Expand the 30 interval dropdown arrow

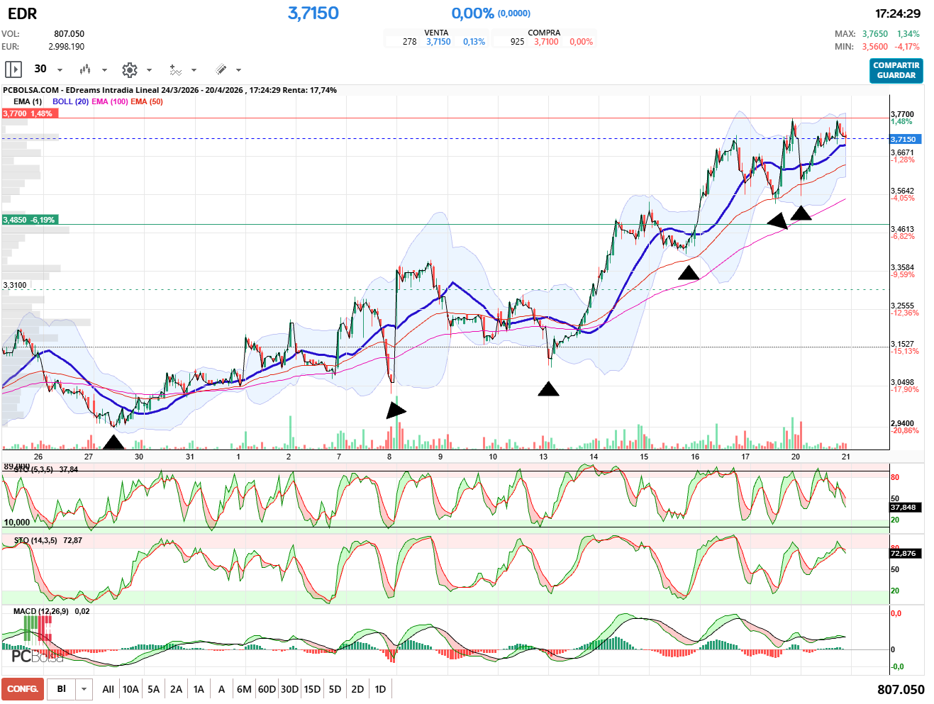click(x=60, y=69)
